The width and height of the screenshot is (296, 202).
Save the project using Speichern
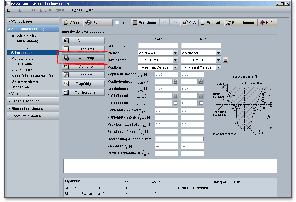[98, 23]
